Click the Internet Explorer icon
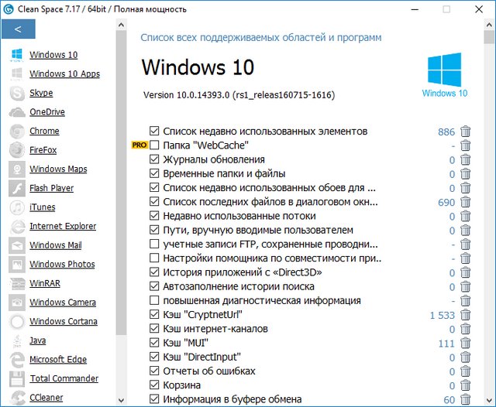496x407 pixels. point(17,227)
